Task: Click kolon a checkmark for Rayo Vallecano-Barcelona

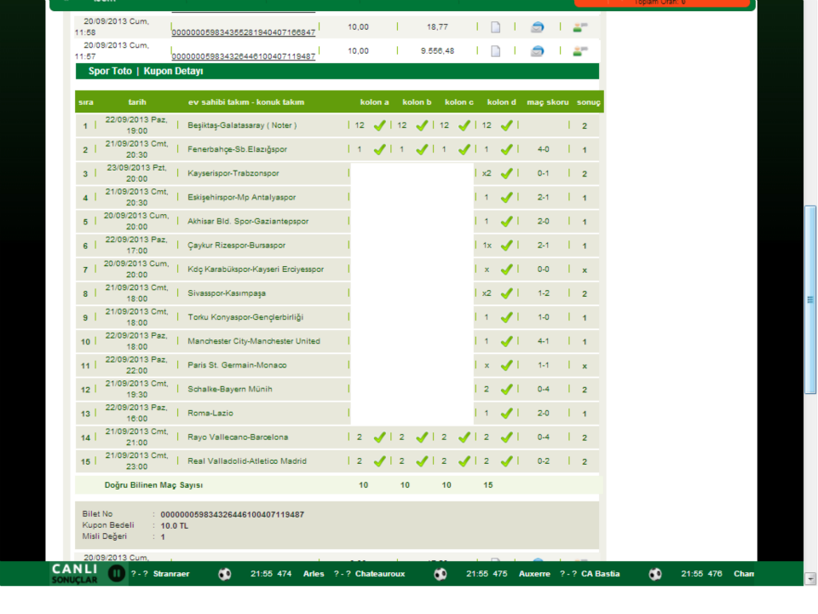Action: 380,437
